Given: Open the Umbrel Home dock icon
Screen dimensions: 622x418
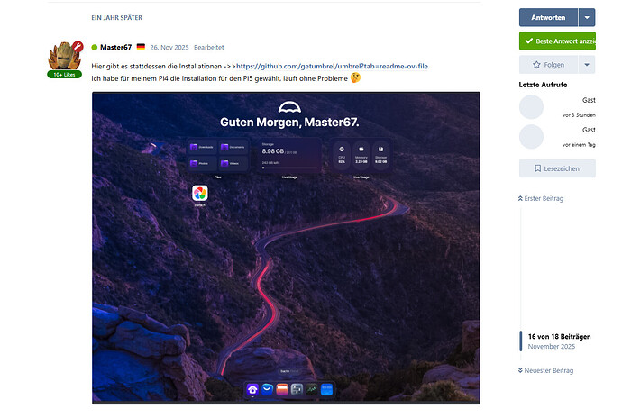Looking at the screenshot, I should (x=252, y=389).
